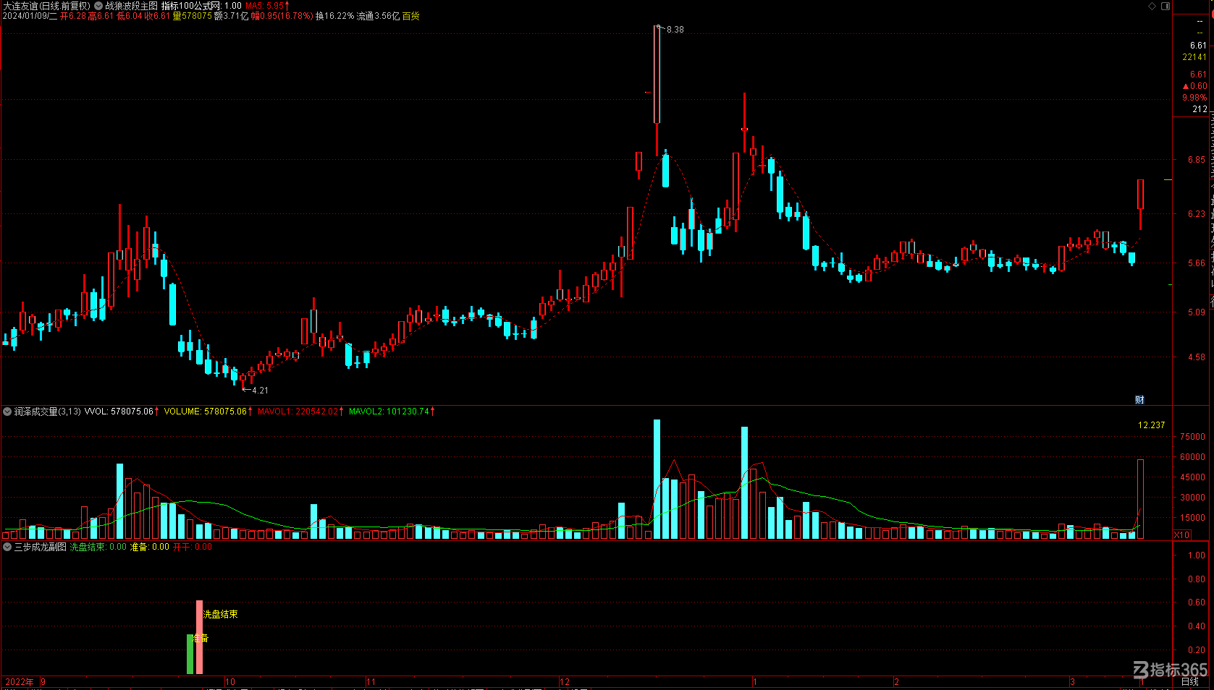This screenshot has width=1214, height=690.
Task: Expand the 三步成龙副图 indicator dropdown
Action: click(7, 547)
